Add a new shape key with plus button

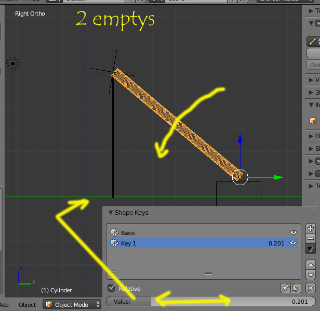pyautogui.click(x=311, y=228)
